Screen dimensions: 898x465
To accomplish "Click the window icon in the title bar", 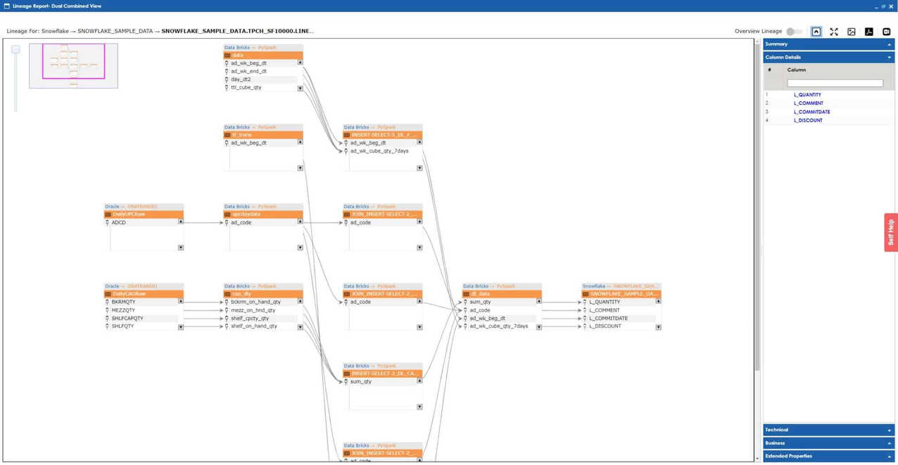I will [6, 6].
